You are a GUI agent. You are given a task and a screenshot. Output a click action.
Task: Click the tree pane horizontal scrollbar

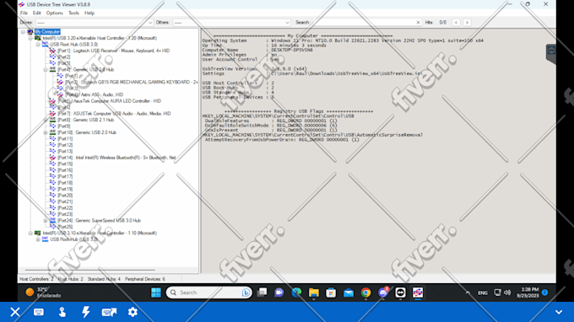[x=90, y=270]
